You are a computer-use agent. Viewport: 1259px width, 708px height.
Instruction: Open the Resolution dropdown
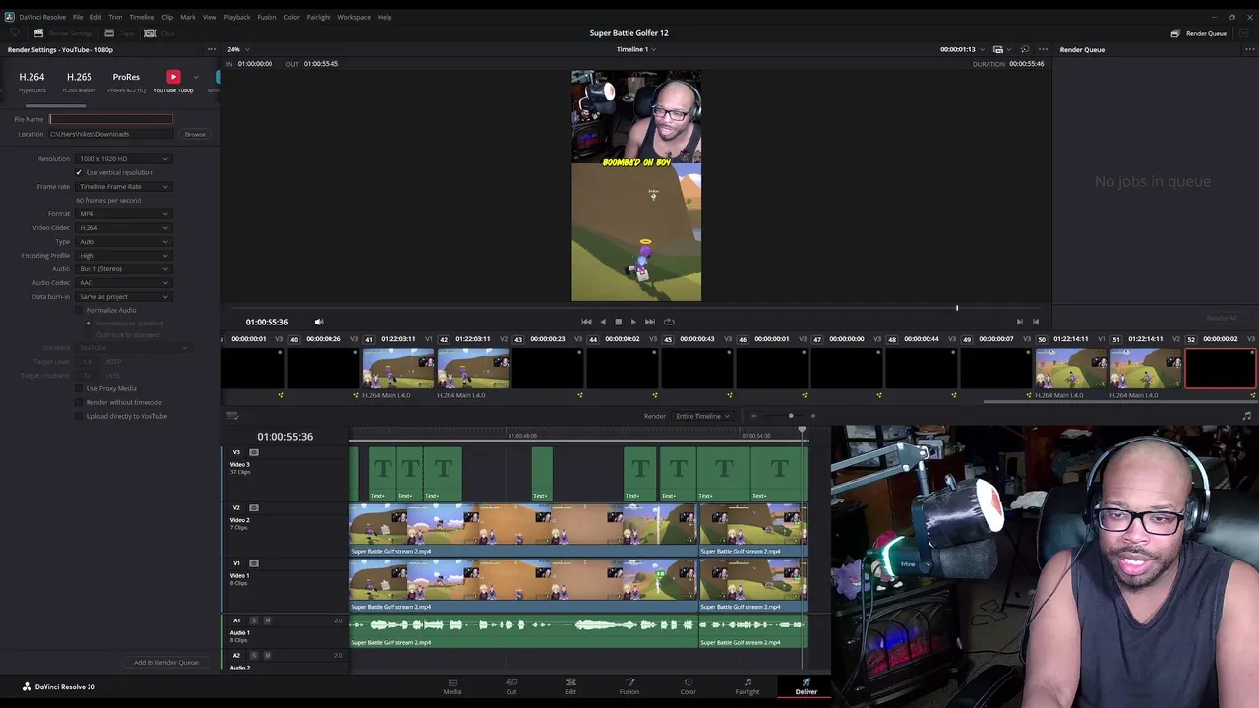point(123,158)
